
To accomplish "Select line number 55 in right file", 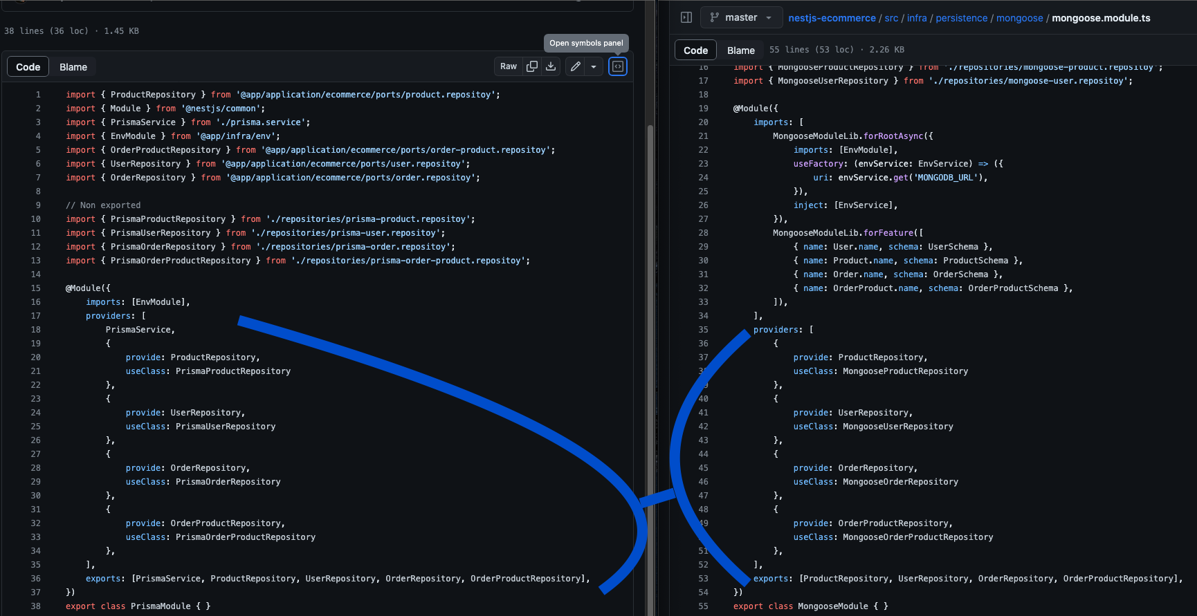I will 703,606.
